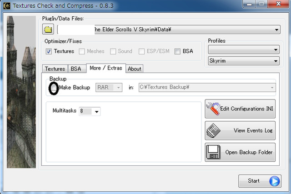Click the newspaper icon on View Events Log
The image size is (291, 194).
pyautogui.click(x=213, y=130)
